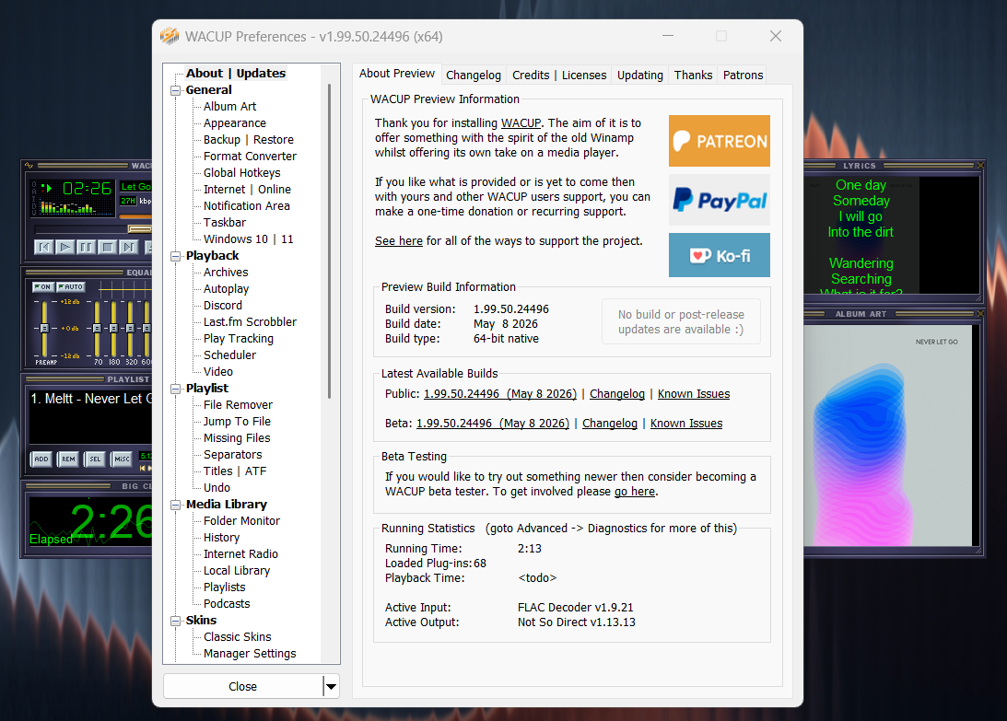The width and height of the screenshot is (1007, 721).
Task: Open the Appearance preferences page
Action: [234, 123]
